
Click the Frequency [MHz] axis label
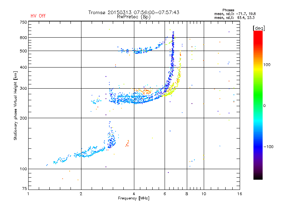click(x=134, y=198)
